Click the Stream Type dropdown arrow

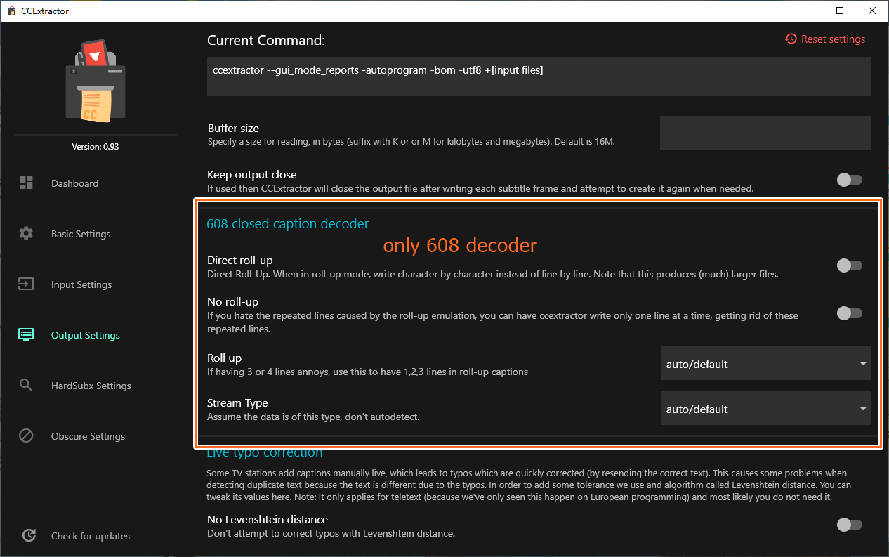pos(863,409)
